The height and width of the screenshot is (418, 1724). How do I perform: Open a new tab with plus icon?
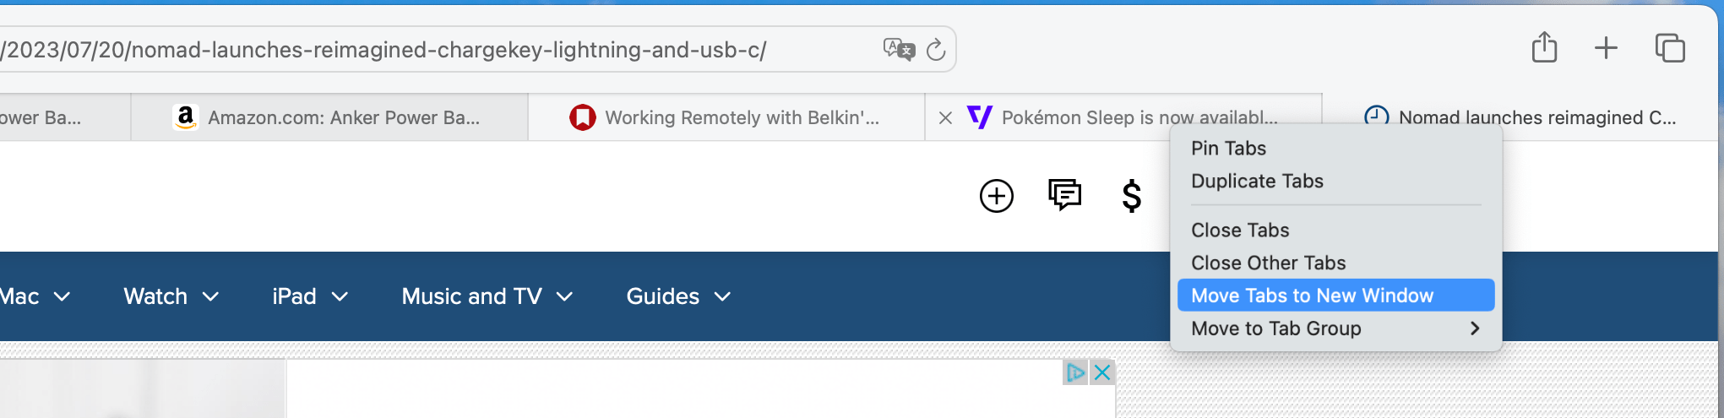pyautogui.click(x=1606, y=48)
